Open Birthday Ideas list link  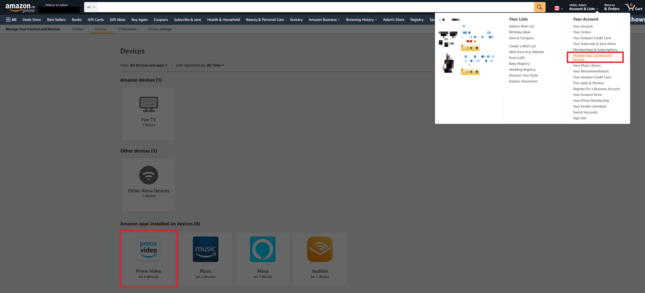point(520,32)
